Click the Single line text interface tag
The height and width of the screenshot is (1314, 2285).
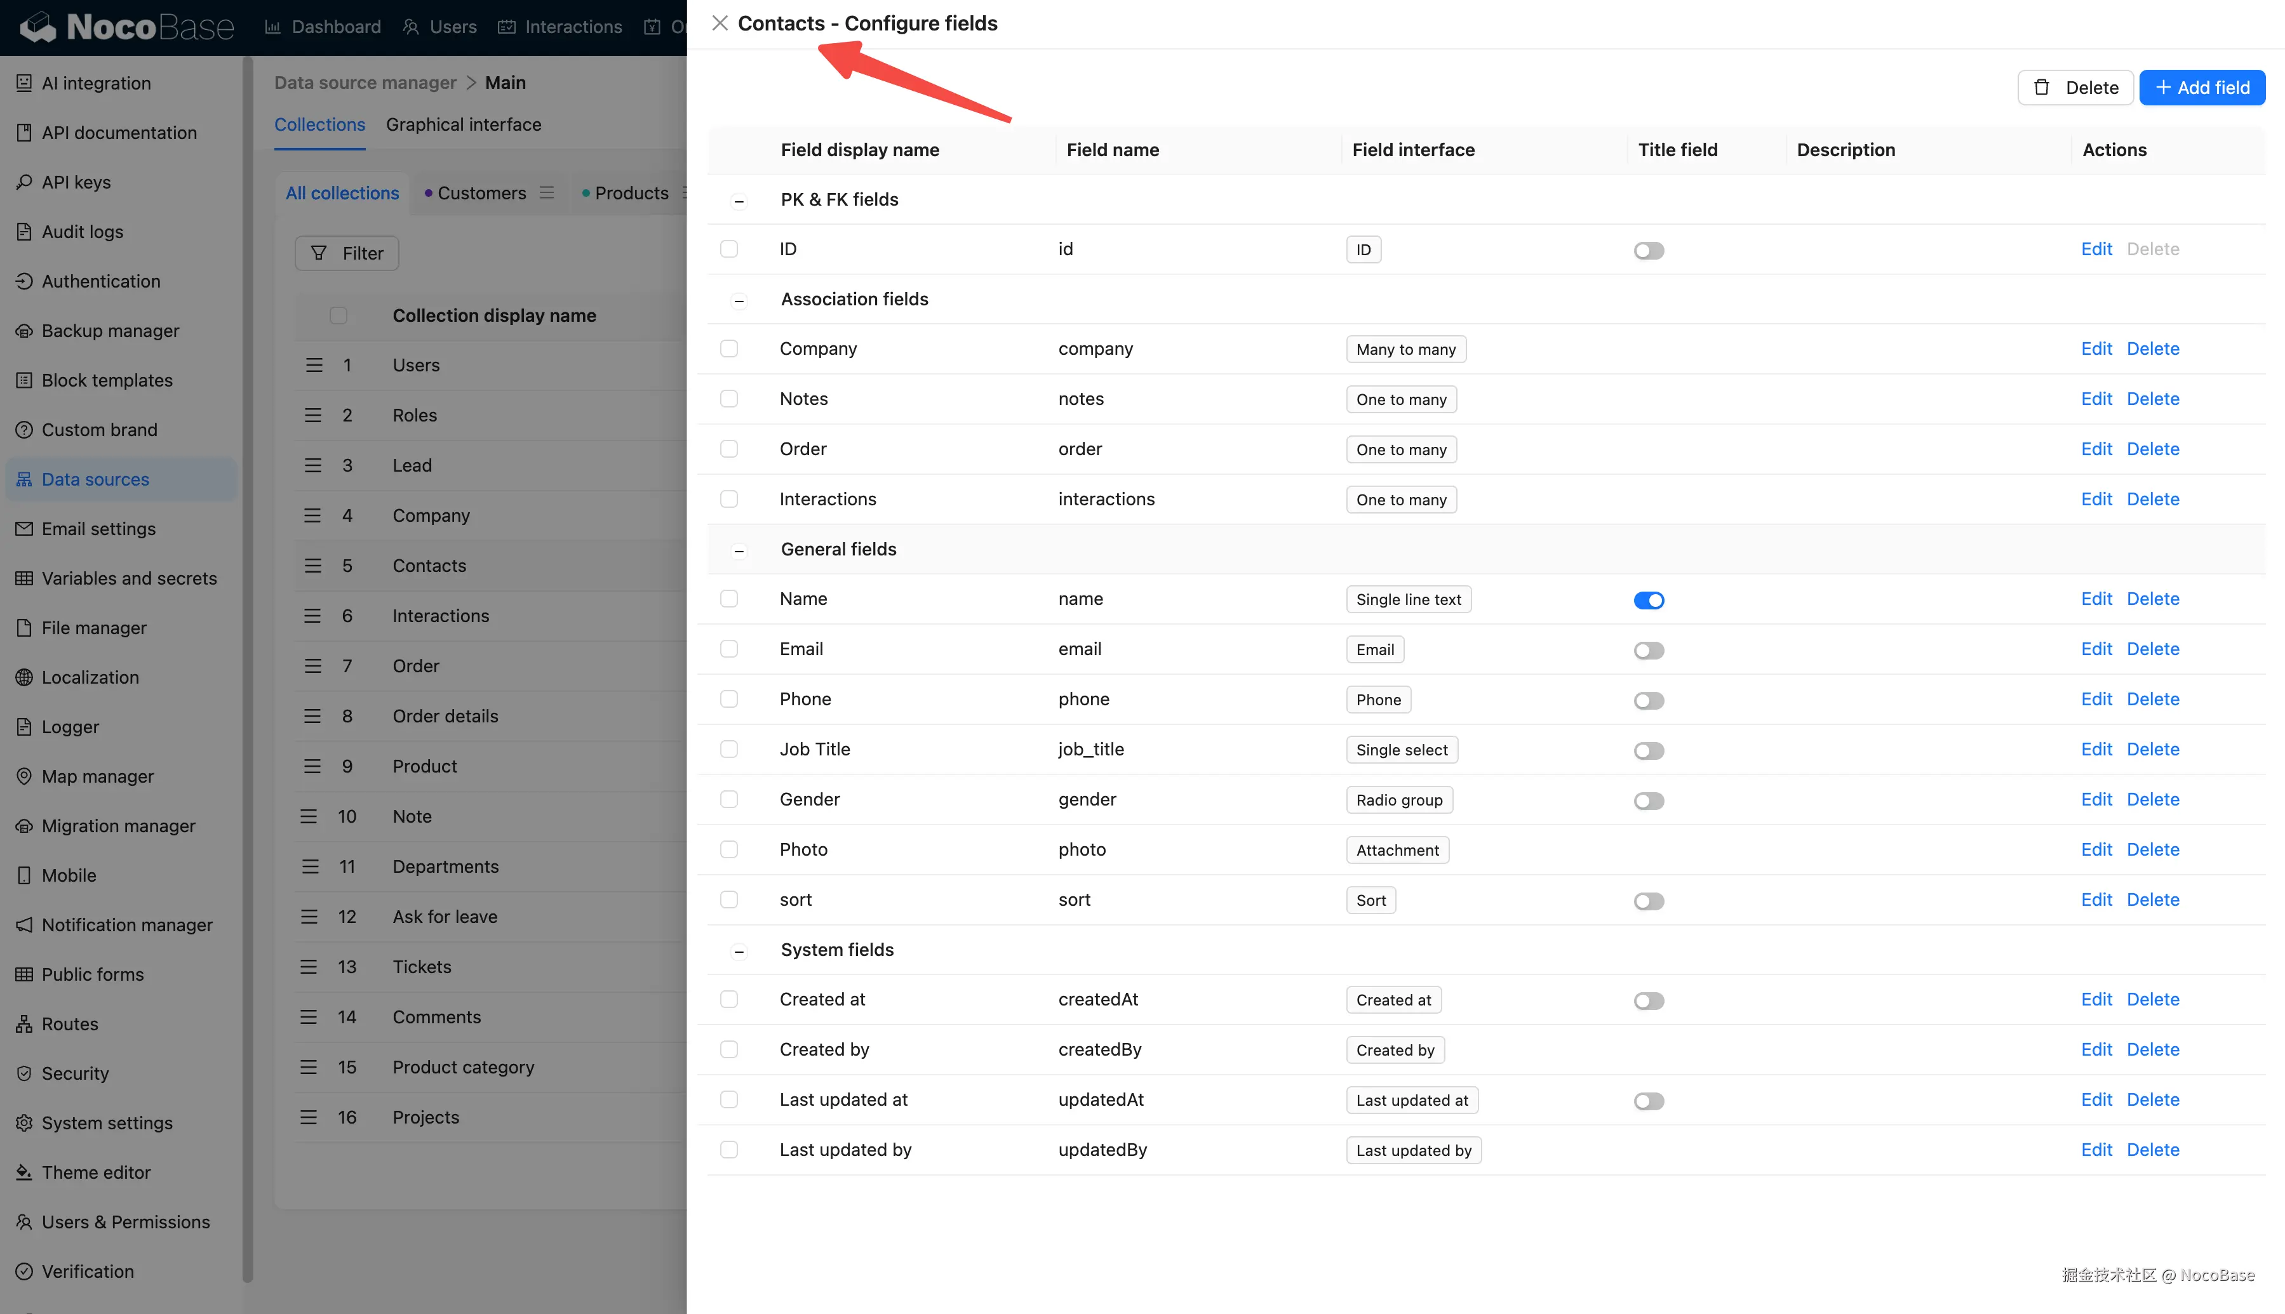click(1409, 600)
